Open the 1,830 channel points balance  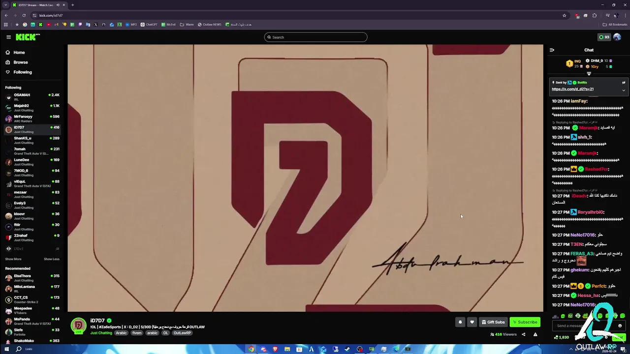point(562,337)
